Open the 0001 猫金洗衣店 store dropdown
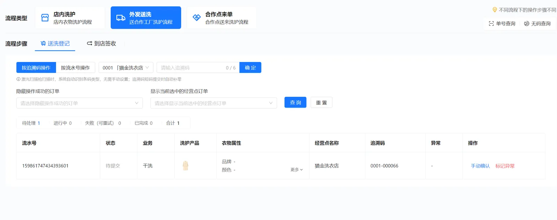The height and width of the screenshot is (220, 557). [x=126, y=68]
